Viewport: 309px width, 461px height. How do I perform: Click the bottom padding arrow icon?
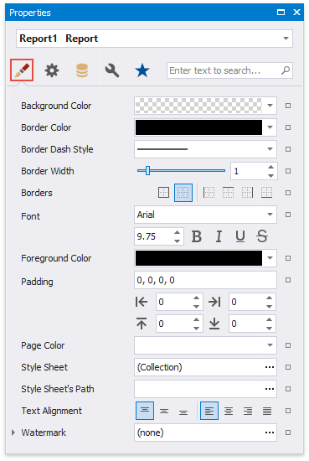(214, 324)
